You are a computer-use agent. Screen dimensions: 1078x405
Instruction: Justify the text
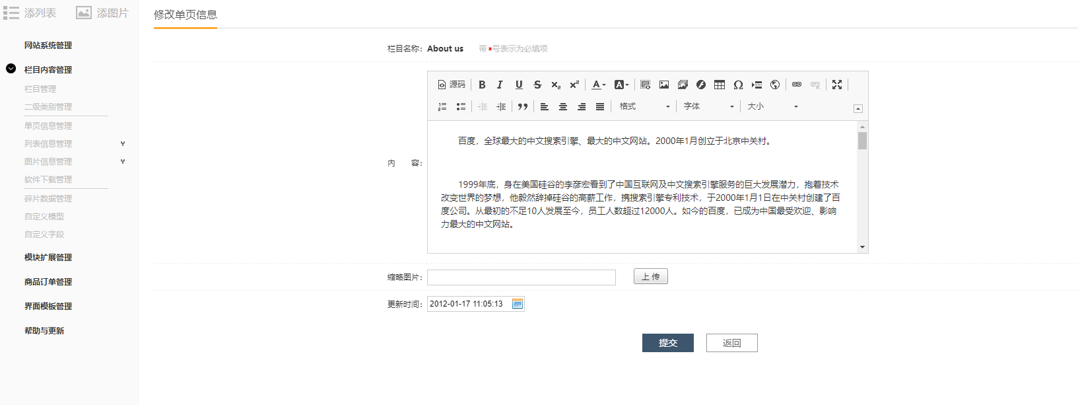tap(600, 106)
